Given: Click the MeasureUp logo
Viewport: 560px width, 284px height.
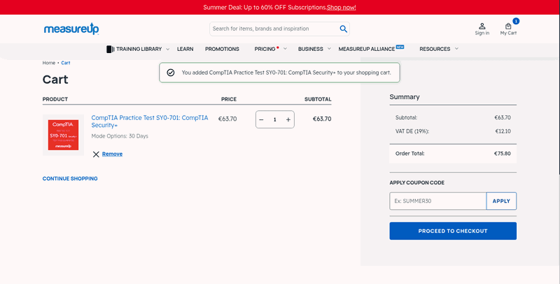Looking at the screenshot, I should click(x=71, y=29).
